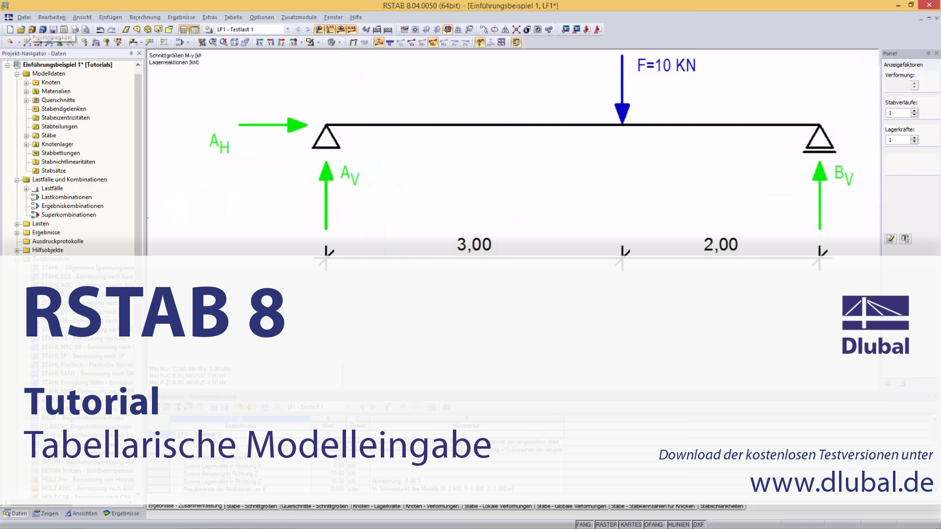Viewport: 941px width, 529px height.
Task: Select the Materialien tree item
Action: pos(56,91)
